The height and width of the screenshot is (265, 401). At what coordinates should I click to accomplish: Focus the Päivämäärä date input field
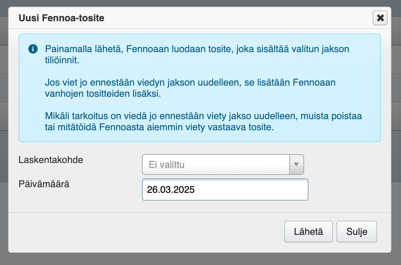click(x=225, y=189)
